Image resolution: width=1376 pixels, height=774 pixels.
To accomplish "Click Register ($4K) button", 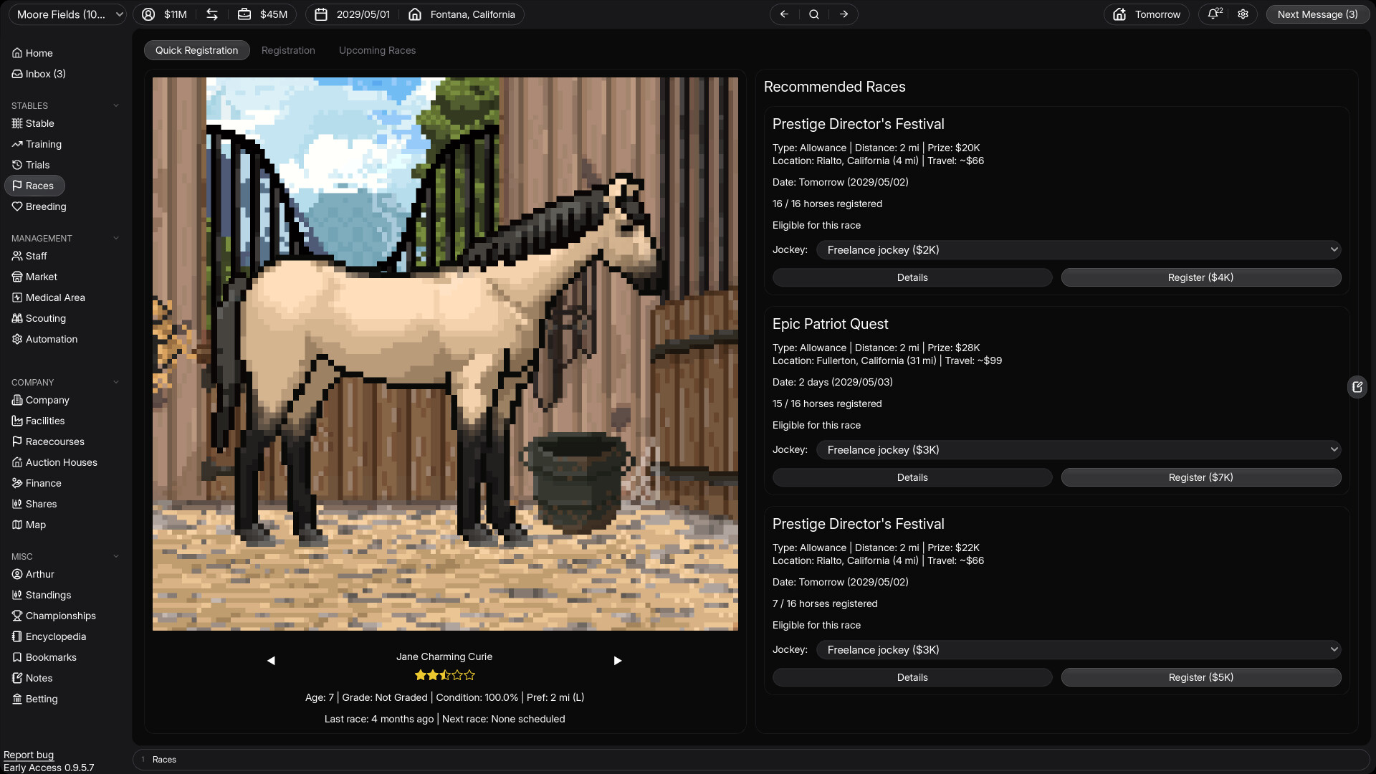I will coord(1201,277).
